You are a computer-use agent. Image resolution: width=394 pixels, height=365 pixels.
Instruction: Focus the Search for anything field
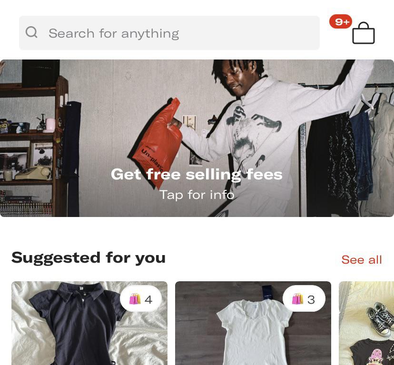point(169,33)
